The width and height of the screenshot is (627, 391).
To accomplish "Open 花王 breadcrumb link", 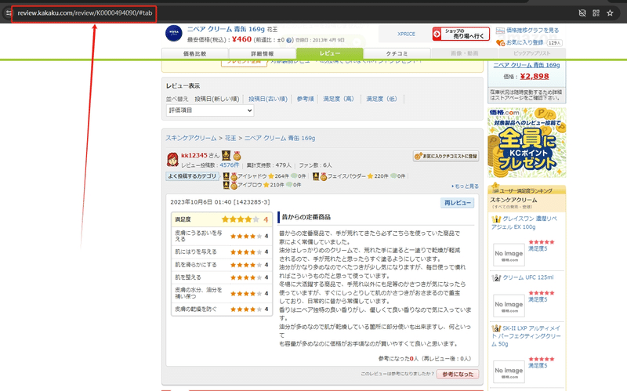I will tap(230, 138).
